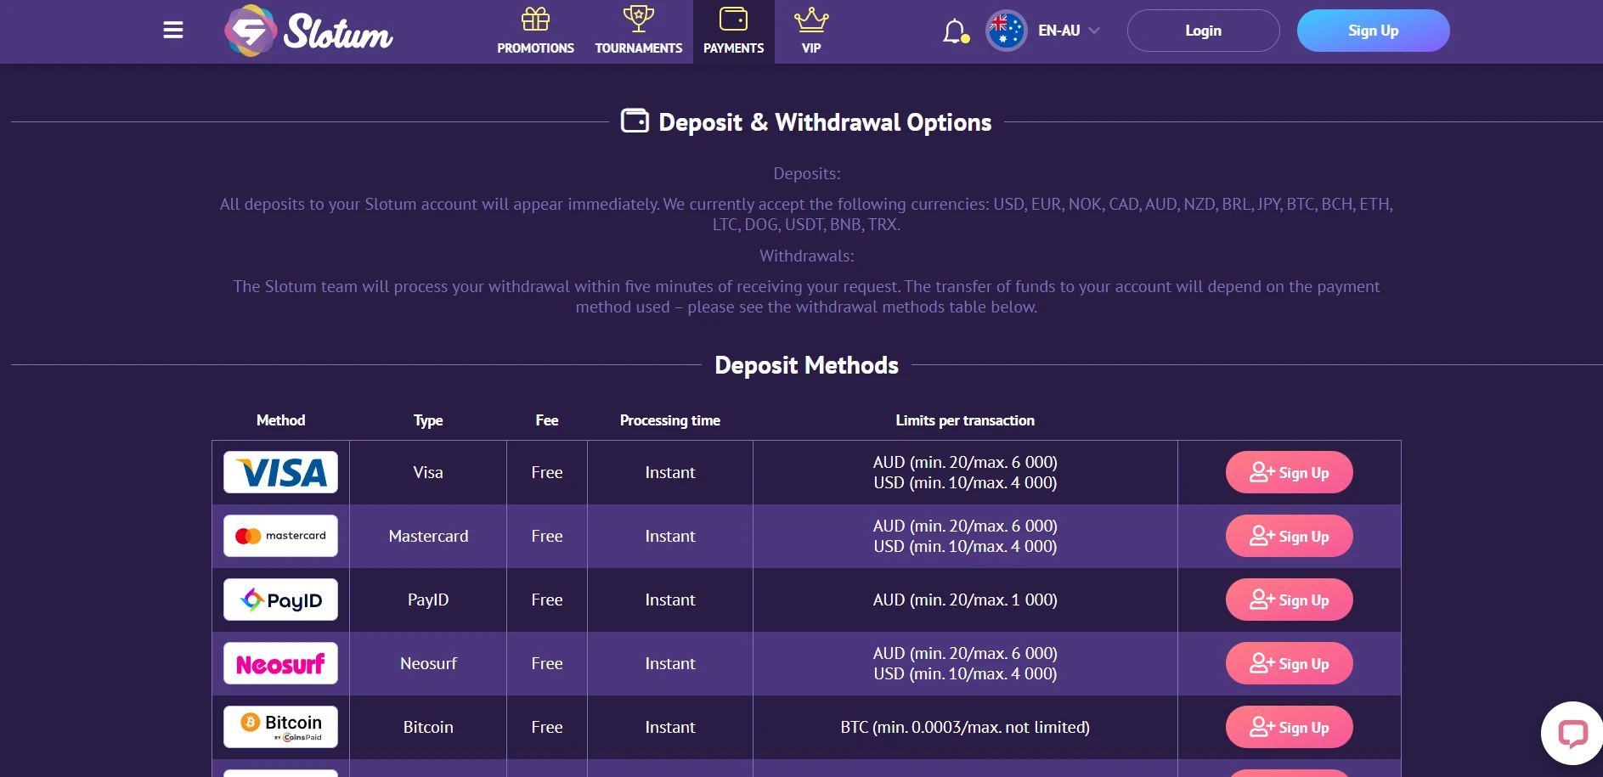Select the Payments tab

734,31
